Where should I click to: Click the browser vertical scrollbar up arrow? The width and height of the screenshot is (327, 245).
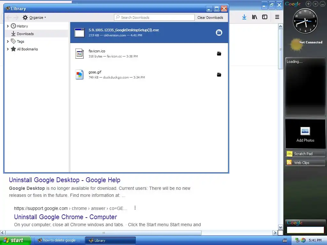280,26
